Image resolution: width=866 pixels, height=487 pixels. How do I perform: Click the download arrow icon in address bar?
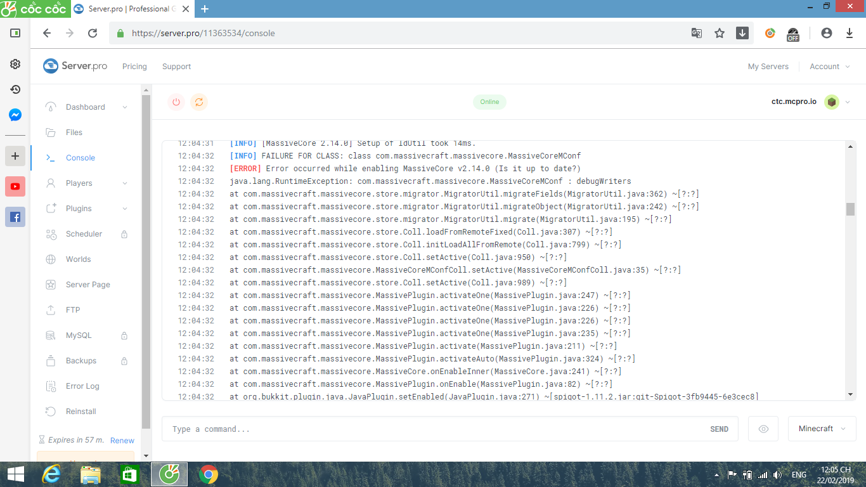pos(742,33)
